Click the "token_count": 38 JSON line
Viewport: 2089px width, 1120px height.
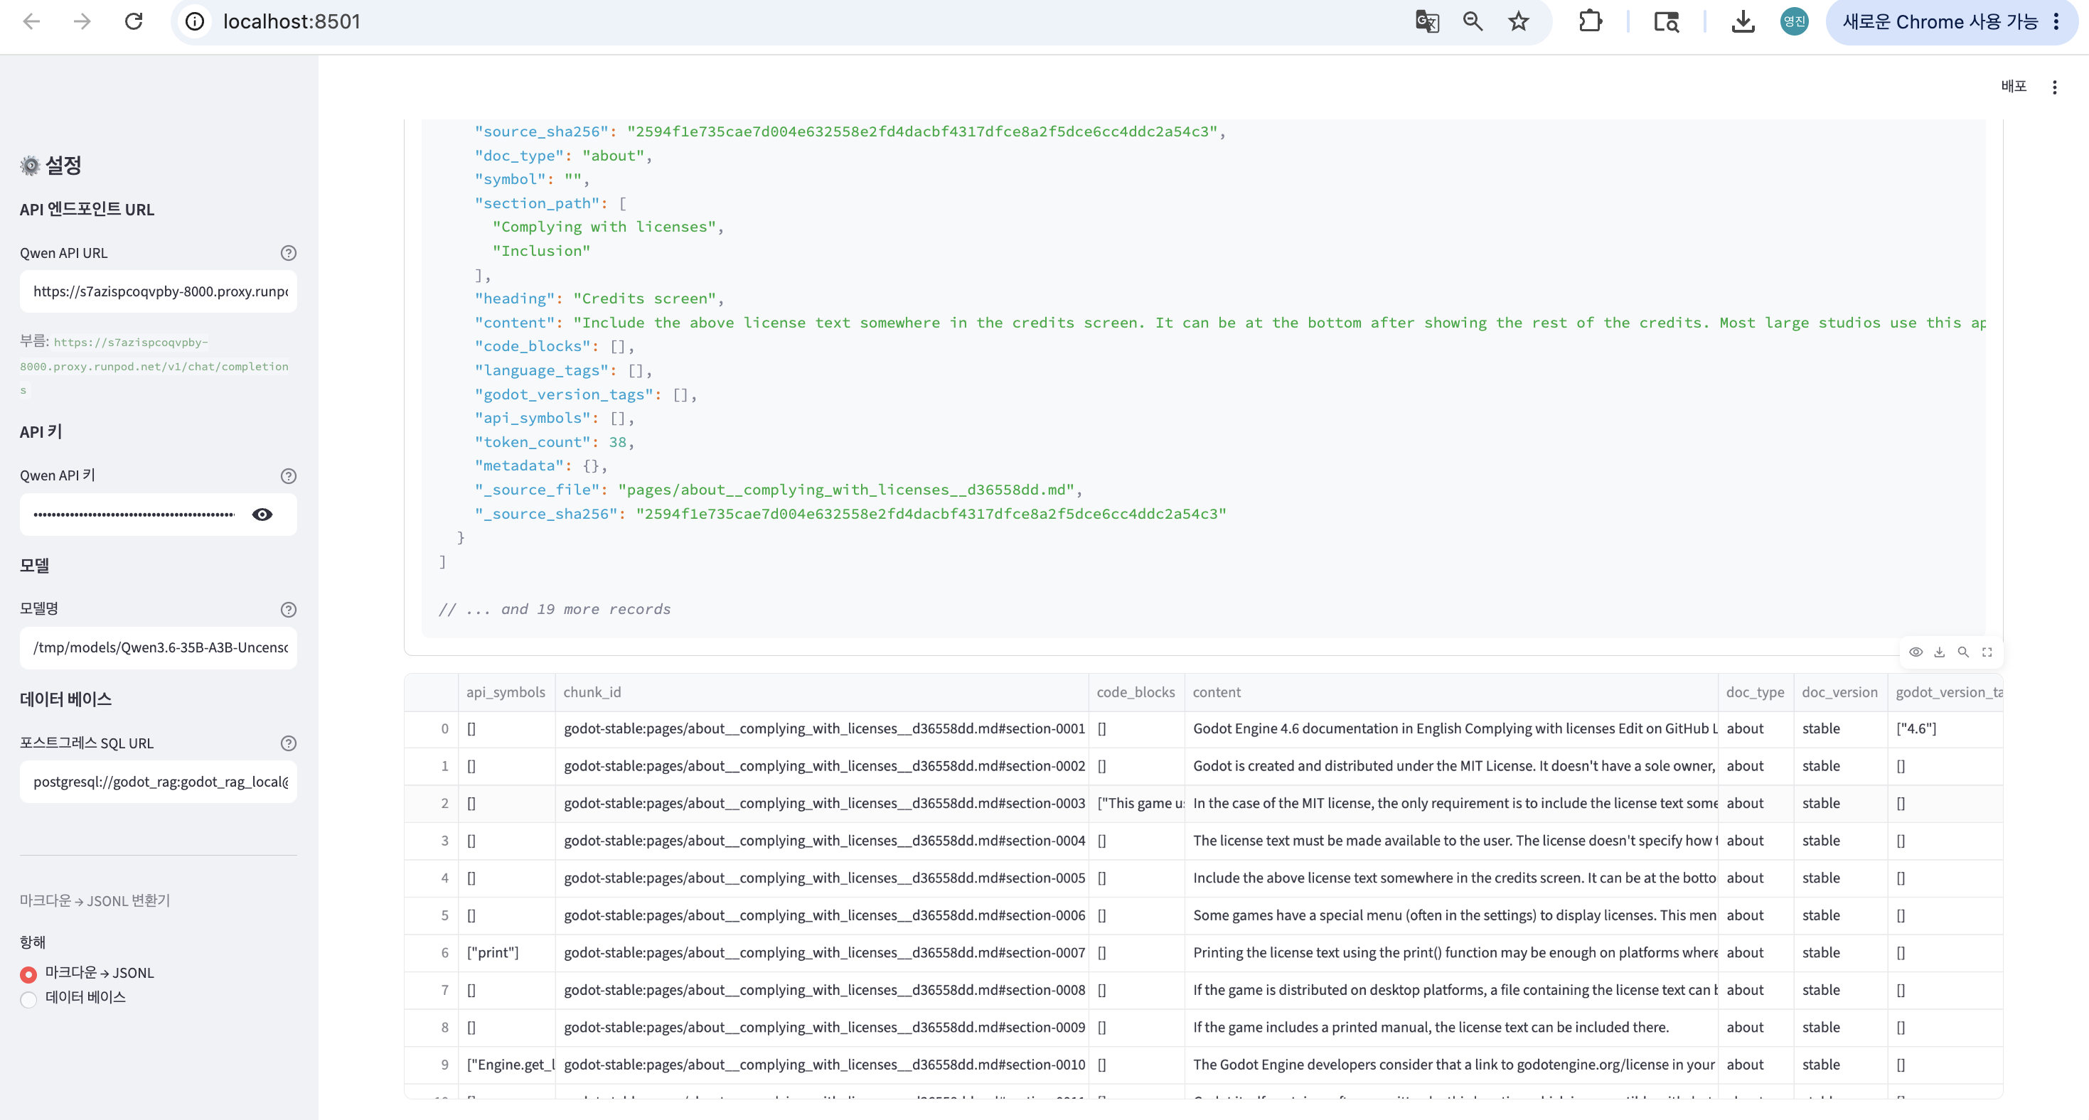(554, 443)
